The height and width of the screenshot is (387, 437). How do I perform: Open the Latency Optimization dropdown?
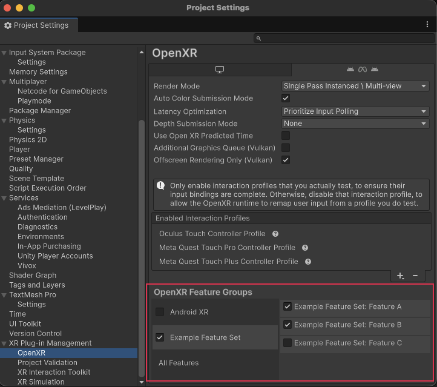pyautogui.click(x=355, y=111)
